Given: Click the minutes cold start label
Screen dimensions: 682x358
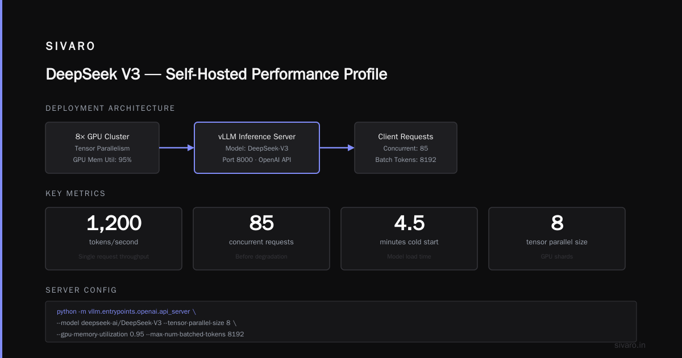Looking at the screenshot, I should coord(409,242).
